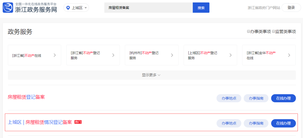
Task: Click the 登录 button
Action: [x=291, y=8]
